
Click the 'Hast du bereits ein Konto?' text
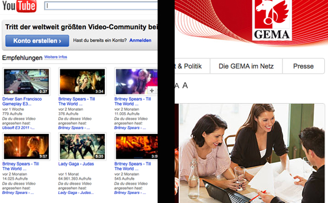tap(100, 40)
